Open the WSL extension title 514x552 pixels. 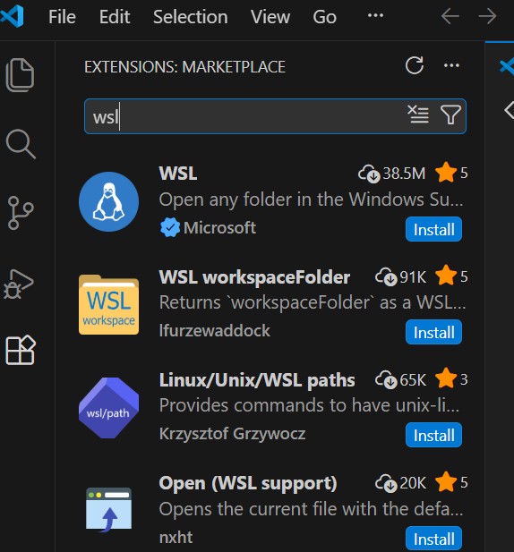coord(178,174)
